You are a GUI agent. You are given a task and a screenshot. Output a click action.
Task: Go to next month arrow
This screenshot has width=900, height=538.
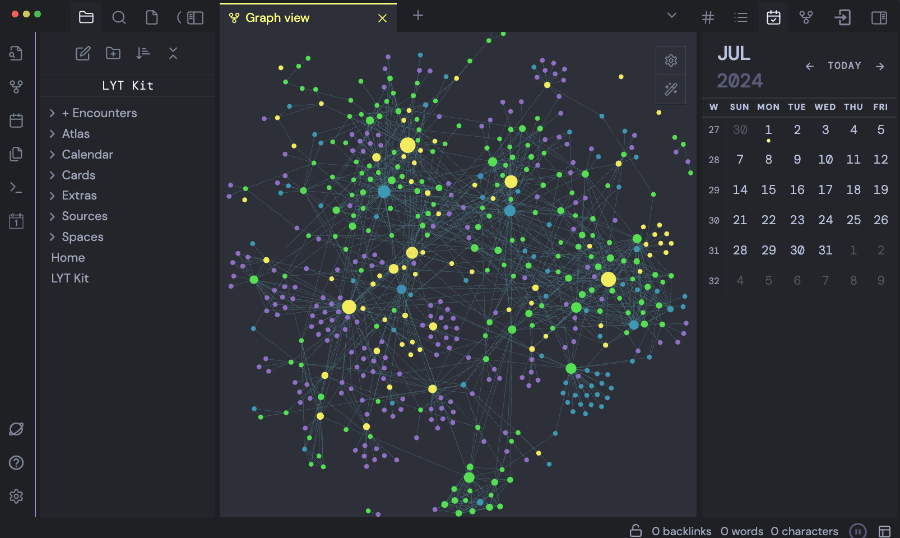880,66
